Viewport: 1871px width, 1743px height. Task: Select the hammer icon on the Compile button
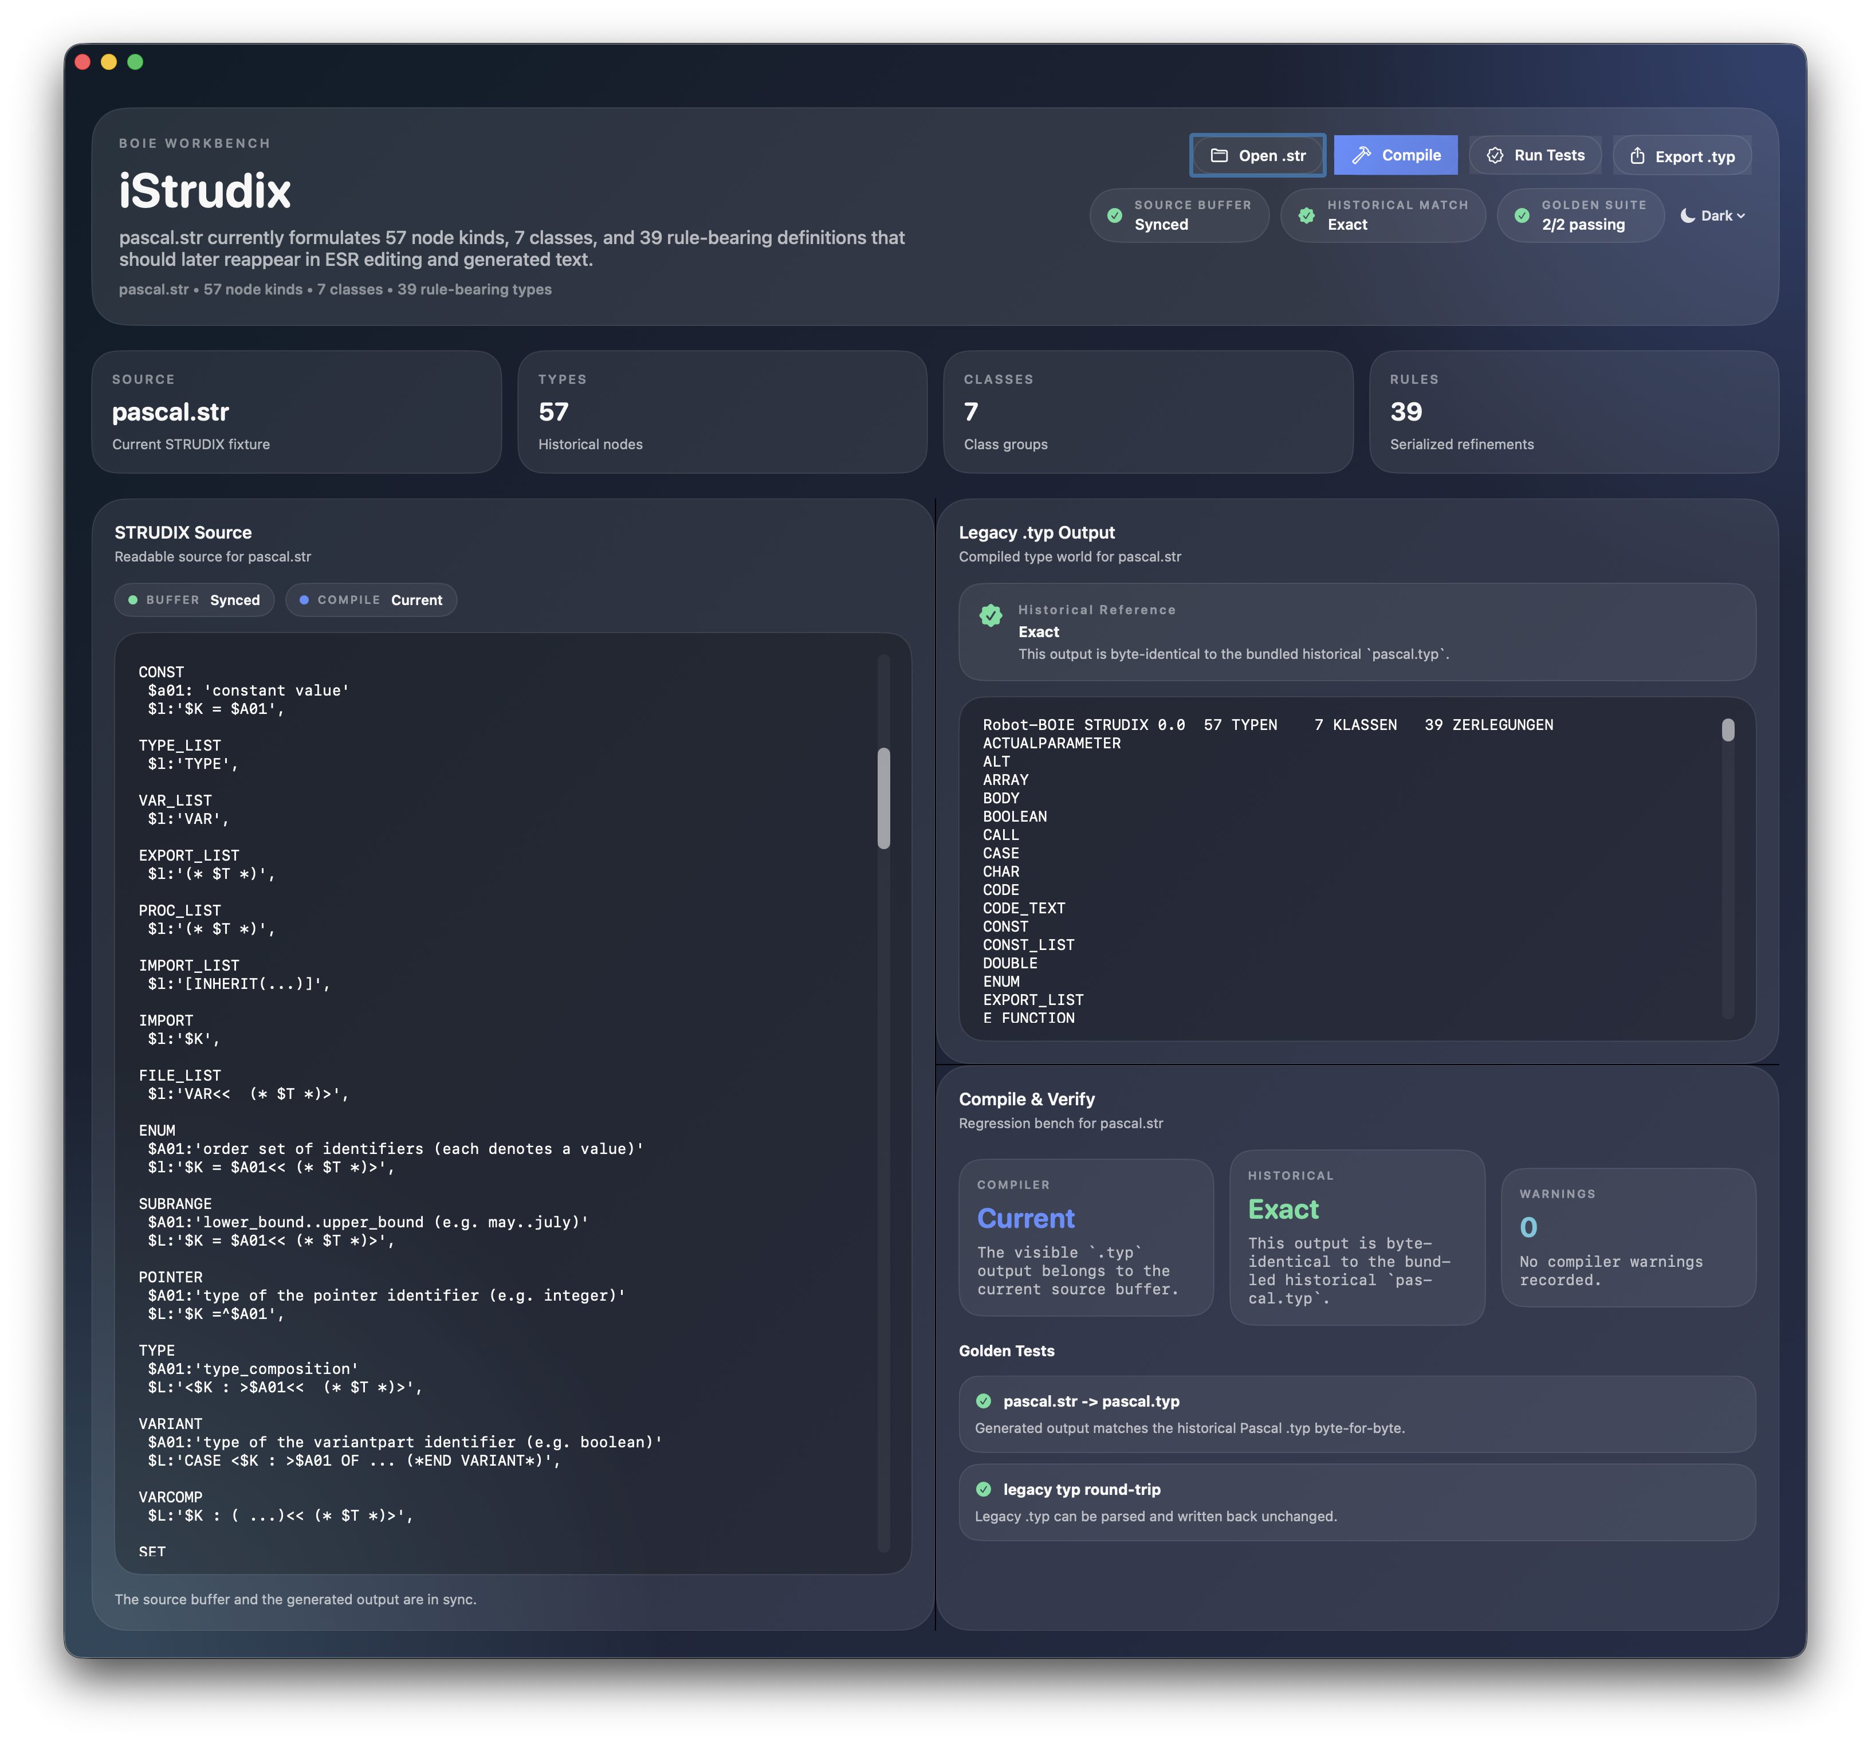[1362, 154]
